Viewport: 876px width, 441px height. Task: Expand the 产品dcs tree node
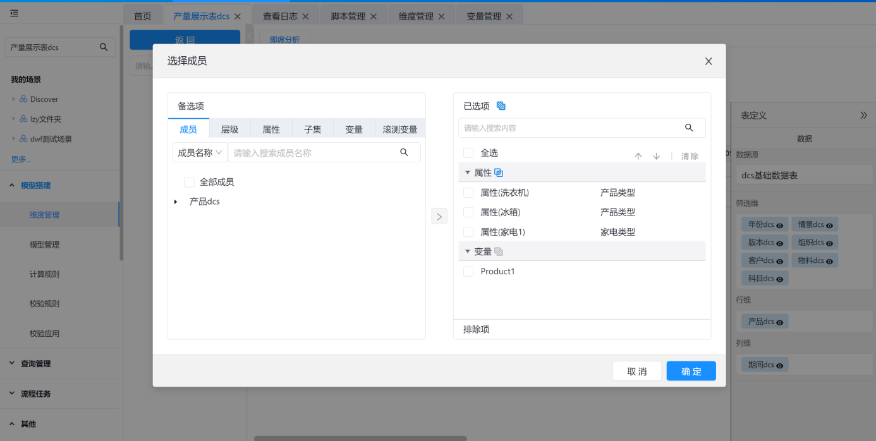tap(176, 202)
